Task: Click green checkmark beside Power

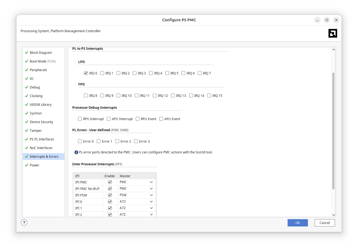Action: pos(27,165)
